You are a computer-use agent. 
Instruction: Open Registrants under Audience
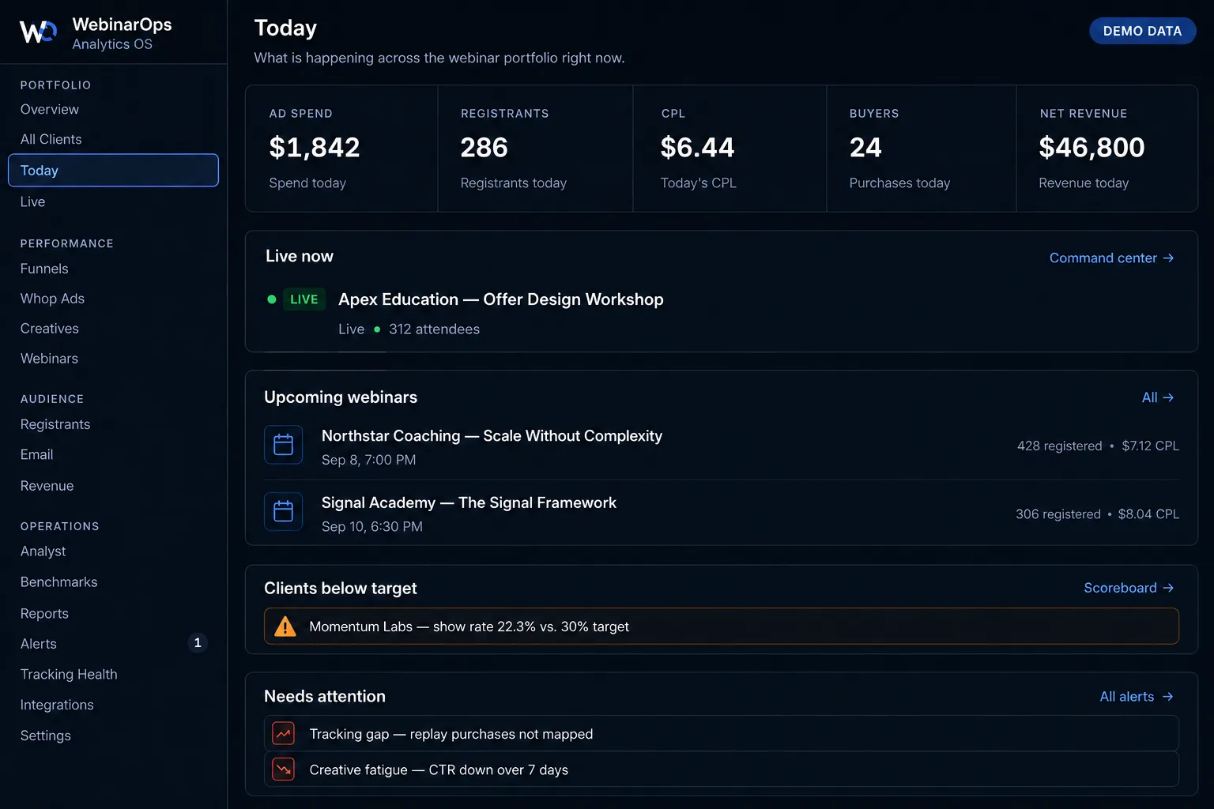pyautogui.click(x=55, y=424)
